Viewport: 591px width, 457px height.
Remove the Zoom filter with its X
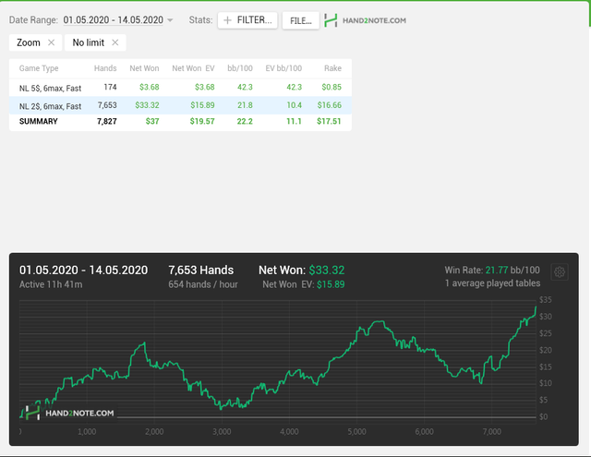pyautogui.click(x=52, y=42)
